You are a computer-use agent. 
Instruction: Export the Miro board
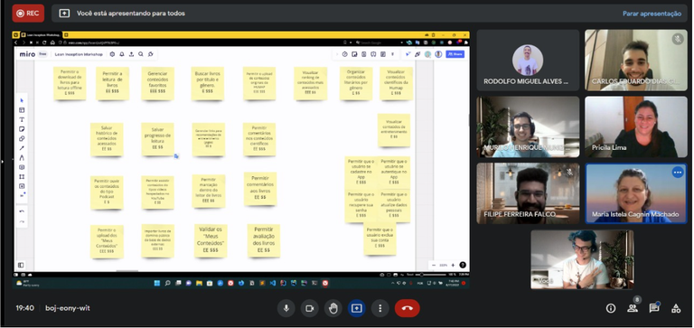[131, 54]
